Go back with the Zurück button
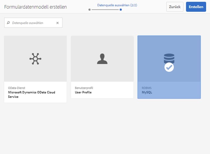This screenshot has width=210, height=154. point(175,7)
